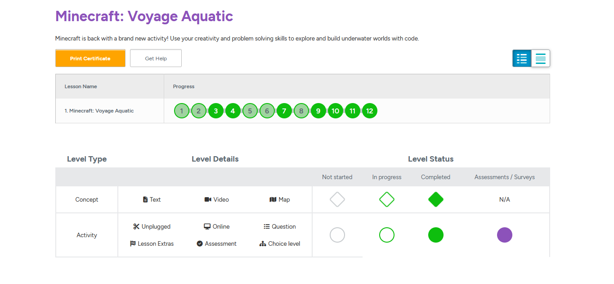Open level 3 progress bubble
This screenshot has width=614, height=284.
pos(216,111)
